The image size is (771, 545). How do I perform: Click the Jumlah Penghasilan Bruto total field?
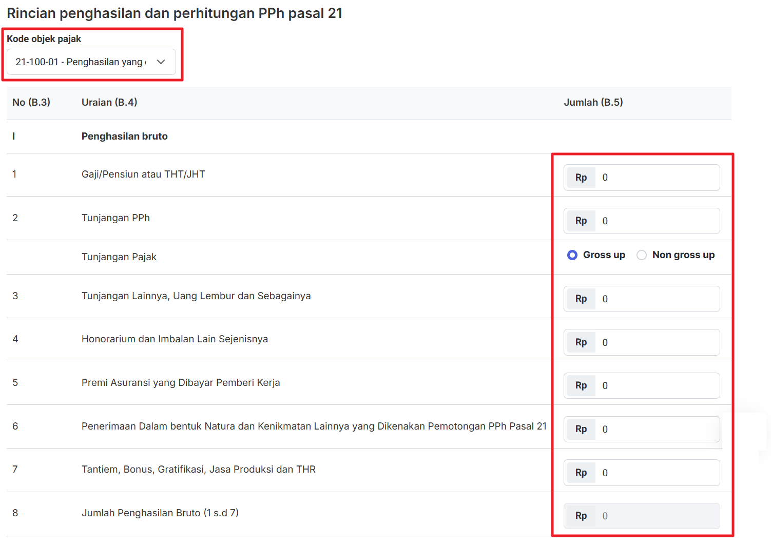(x=657, y=516)
